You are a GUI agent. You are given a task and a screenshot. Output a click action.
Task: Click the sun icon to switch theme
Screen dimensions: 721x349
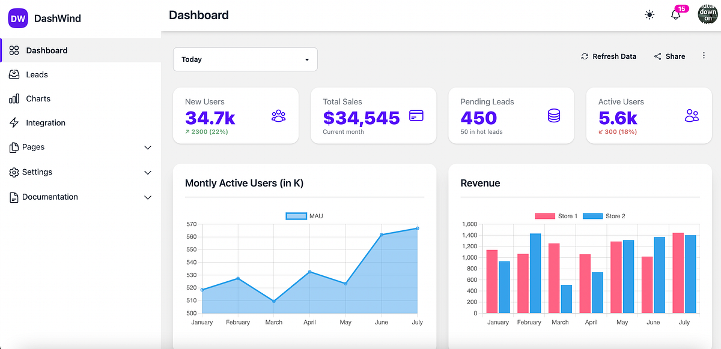pos(650,14)
